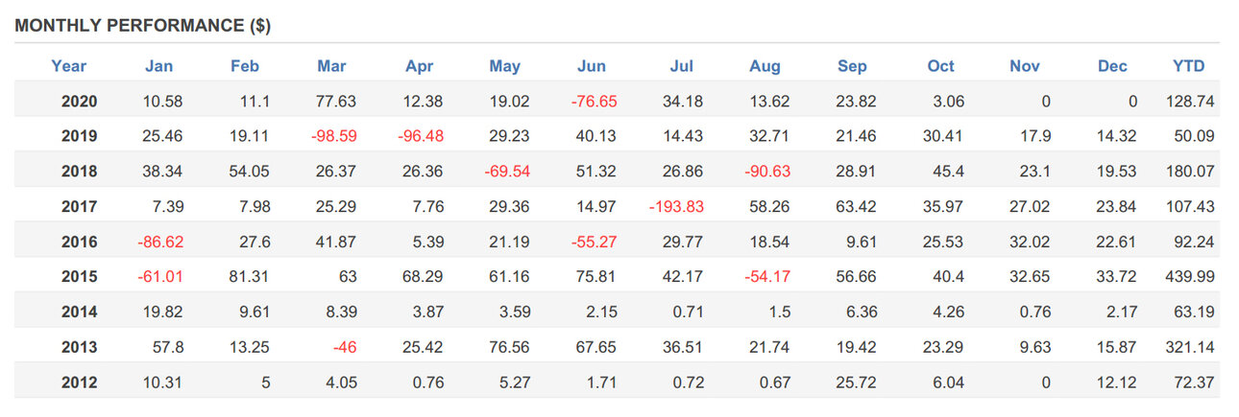Click the Mar column header
Screen dimensions: 1239x417
[331, 66]
